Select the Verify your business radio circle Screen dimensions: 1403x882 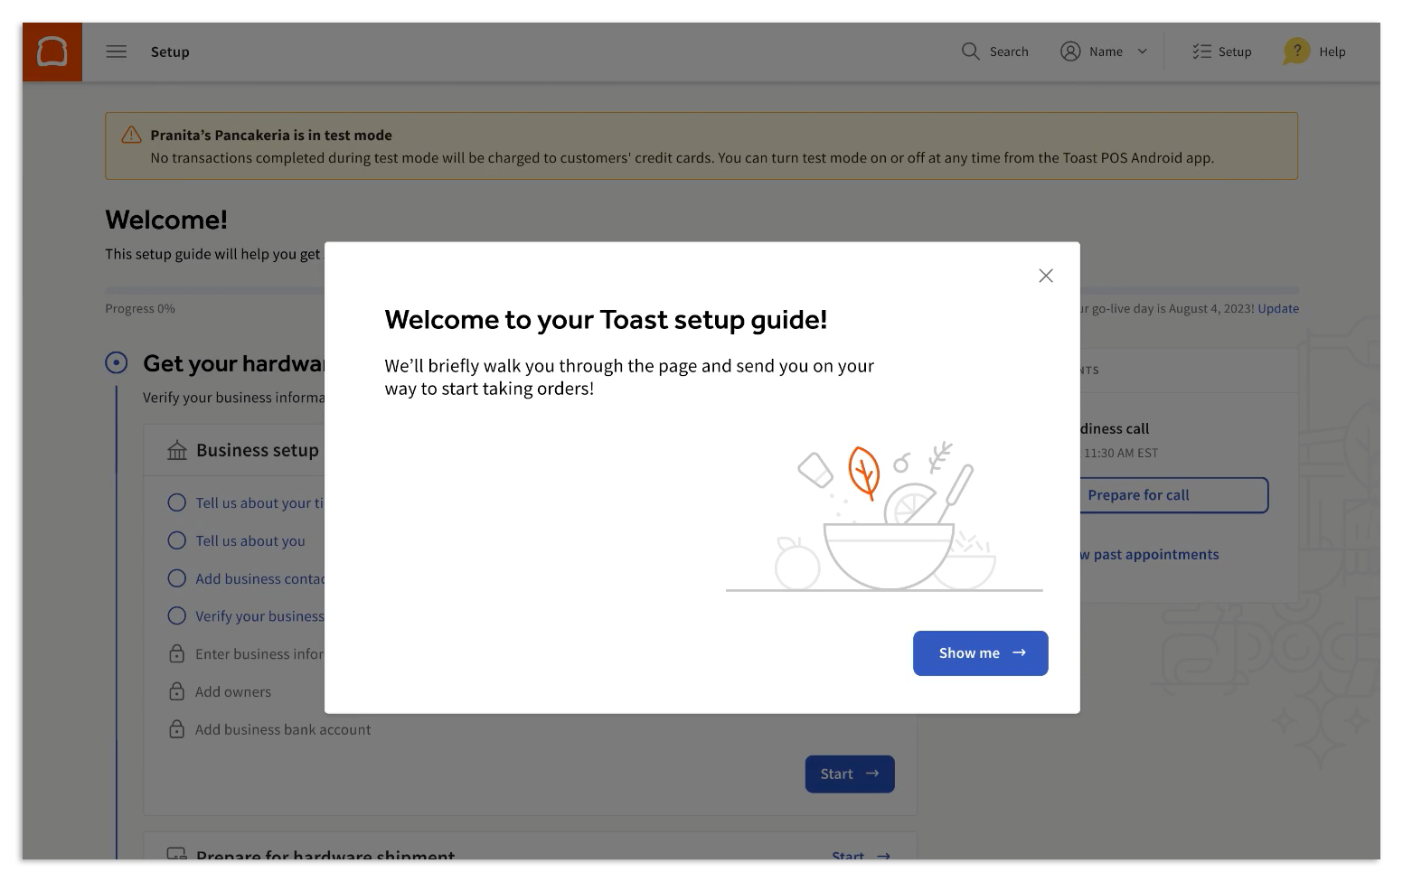177,615
